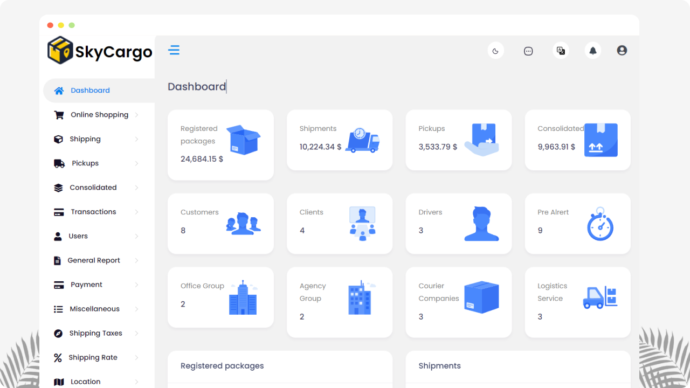Expand the Online Shopping submenu chevron
690x388 pixels.
(137, 115)
